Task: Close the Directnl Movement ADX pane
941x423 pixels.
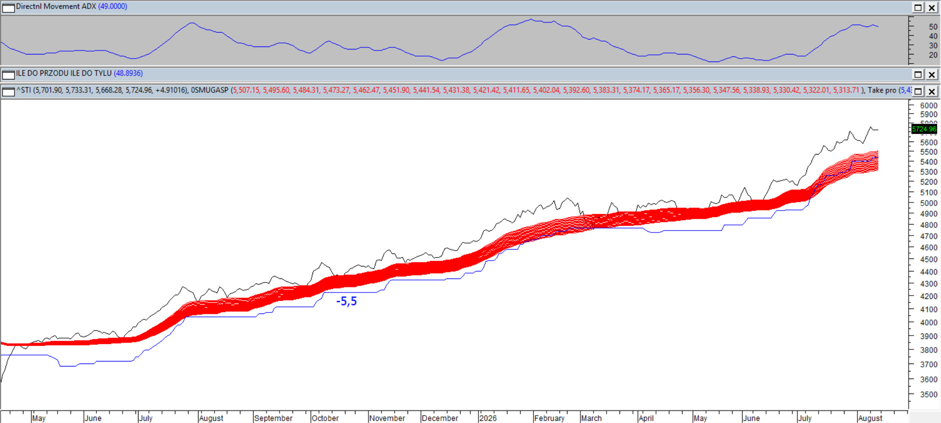Action: click(932, 7)
